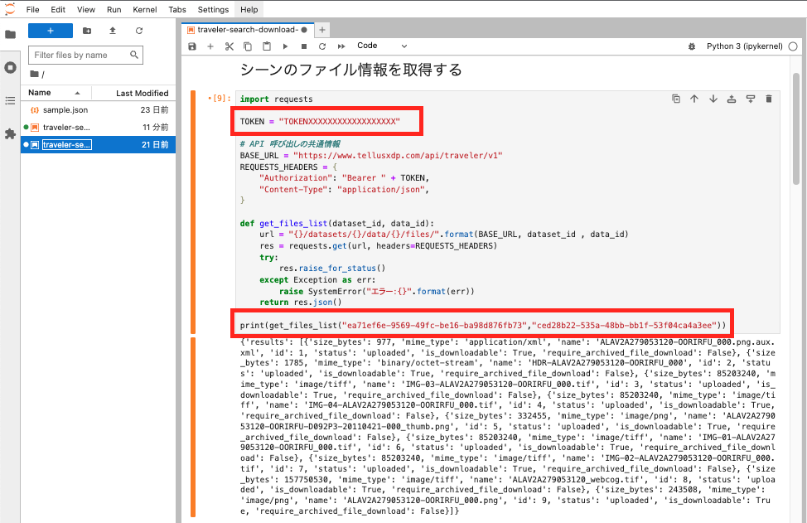Open the File Browser sidebar tab
Image resolution: width=807 pixels, height=523 pixels.
(x=10, y=35)
